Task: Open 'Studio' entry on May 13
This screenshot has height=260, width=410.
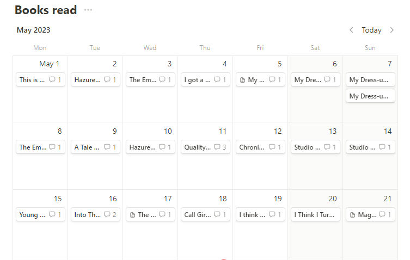Action: tap(304, 147)
